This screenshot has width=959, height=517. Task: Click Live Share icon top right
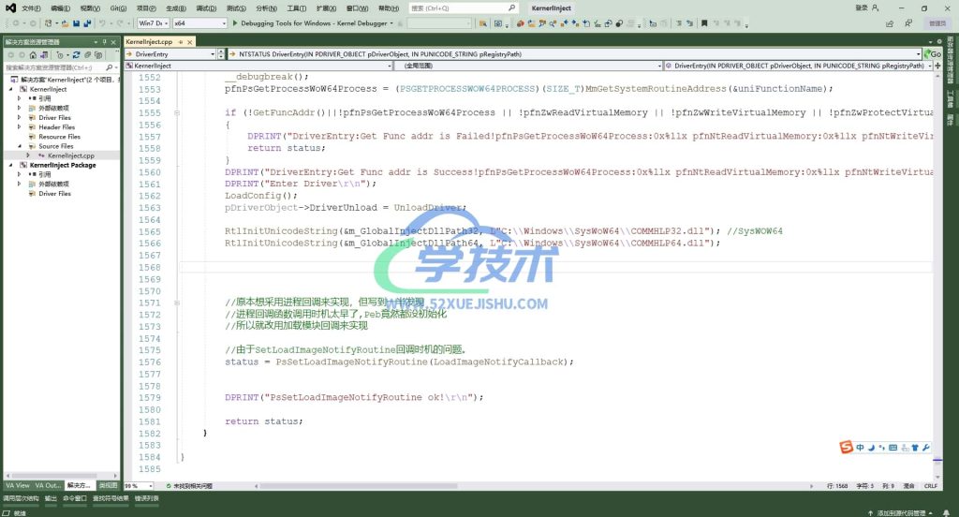pos(890,23)
